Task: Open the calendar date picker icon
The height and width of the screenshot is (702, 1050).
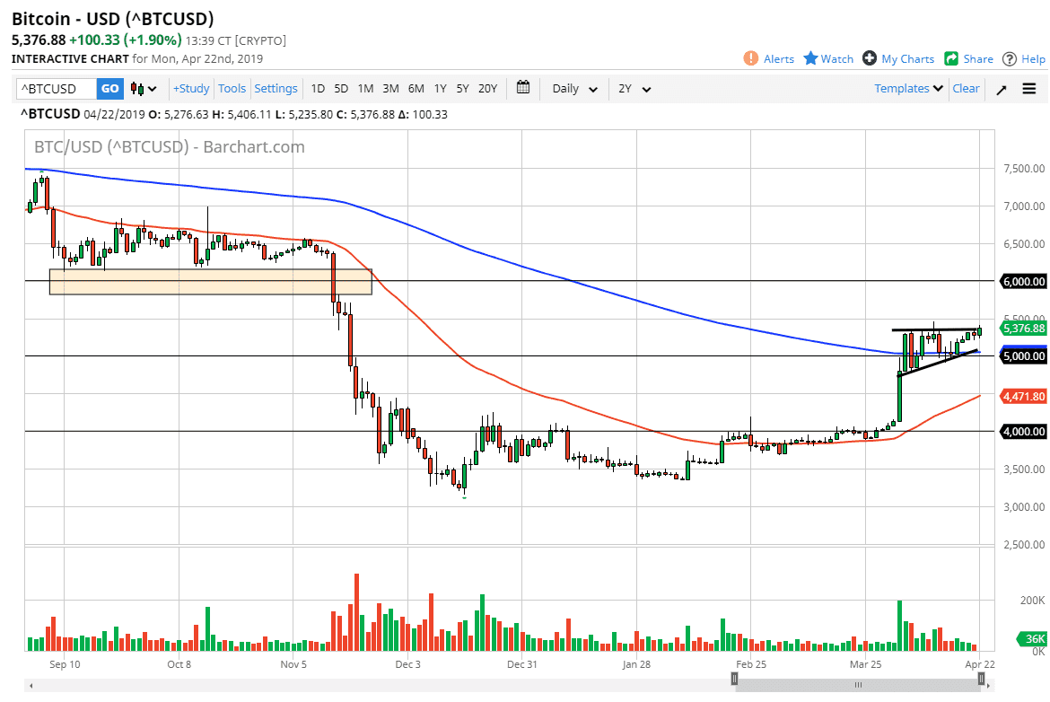Action: tap(523, 89)
